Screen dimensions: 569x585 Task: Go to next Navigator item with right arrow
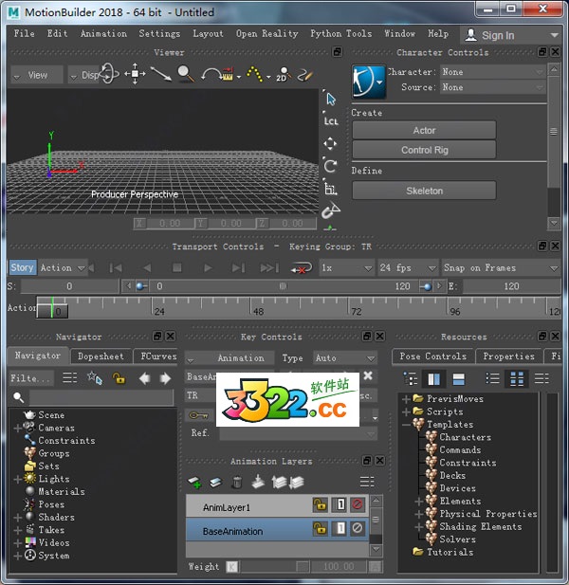pyautogui.click(x=165, y=378)
